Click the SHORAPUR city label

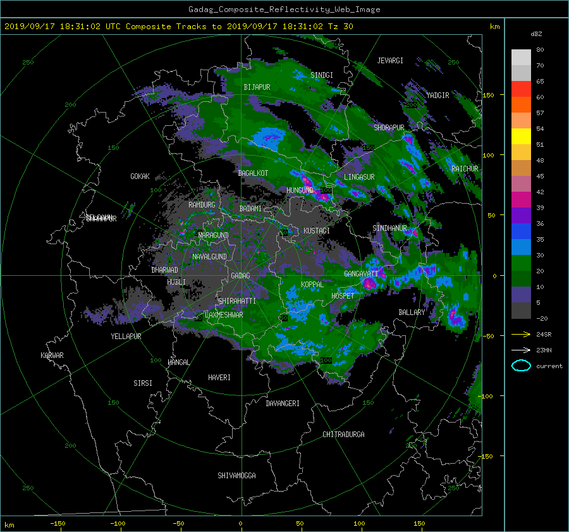[x=389, y=128]
